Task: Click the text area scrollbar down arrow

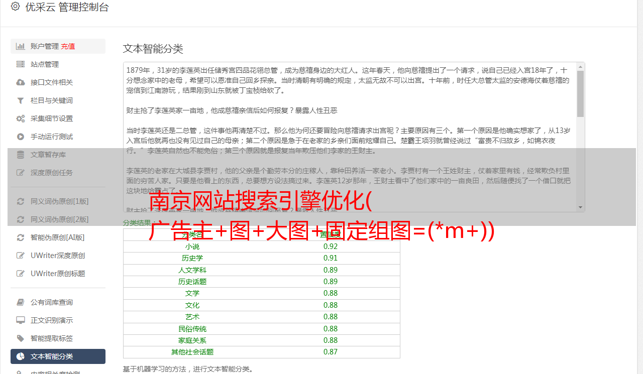Action: point(581,207)
